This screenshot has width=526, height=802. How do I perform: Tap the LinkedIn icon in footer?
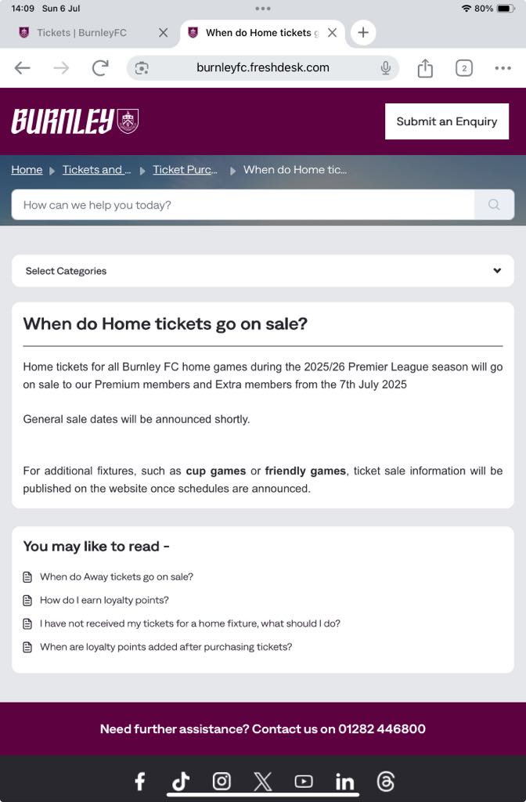click(x=344, y=781)
